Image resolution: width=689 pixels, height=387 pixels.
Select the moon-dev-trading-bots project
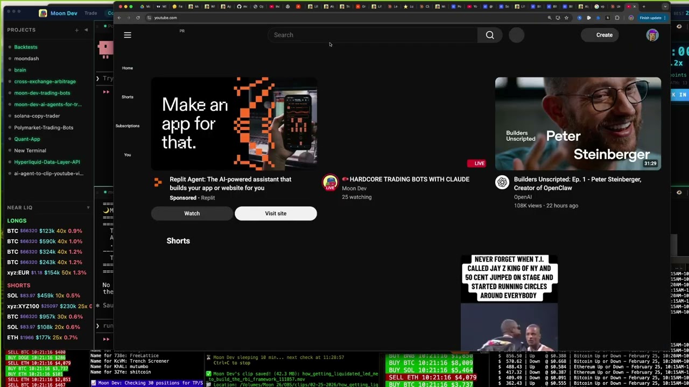(42, 93)
